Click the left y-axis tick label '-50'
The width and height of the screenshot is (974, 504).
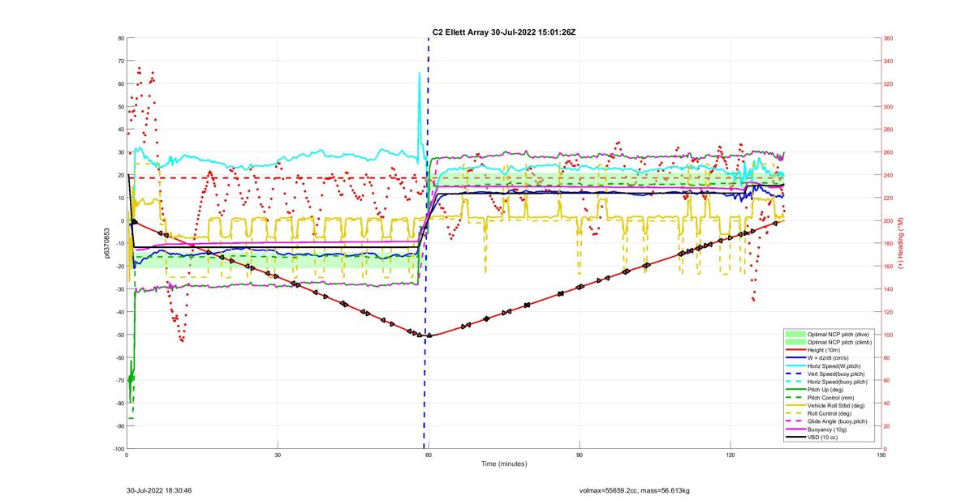[x=119, y=335]
